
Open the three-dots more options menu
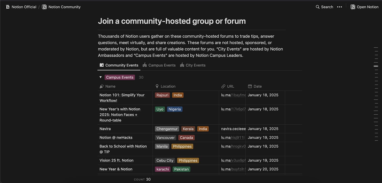point(339,7)
